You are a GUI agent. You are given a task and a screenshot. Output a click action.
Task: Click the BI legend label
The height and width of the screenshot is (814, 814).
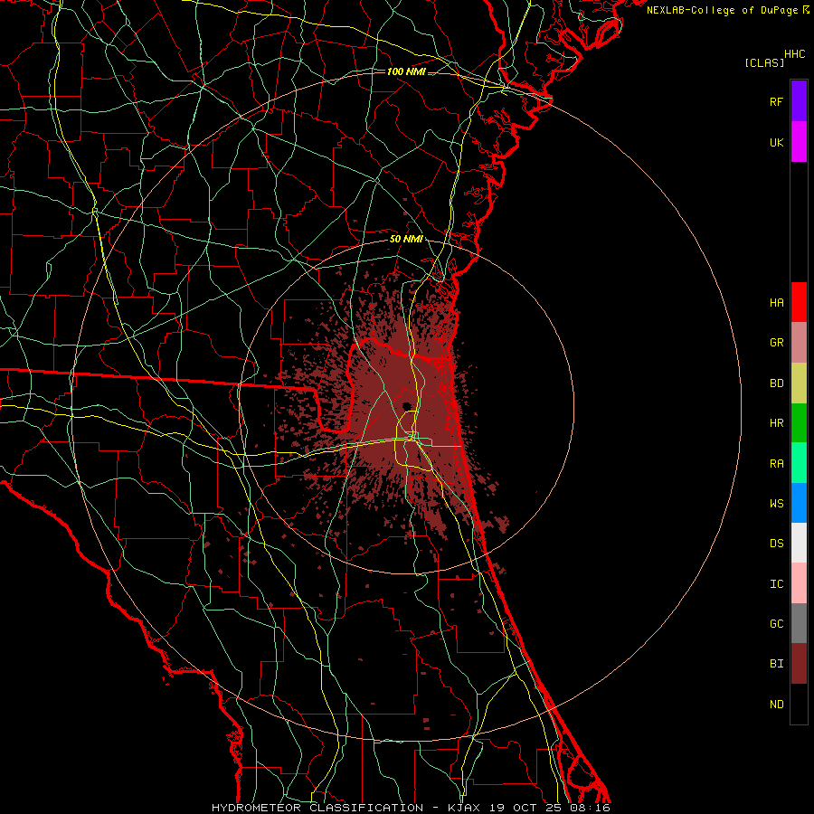[776, 664]
